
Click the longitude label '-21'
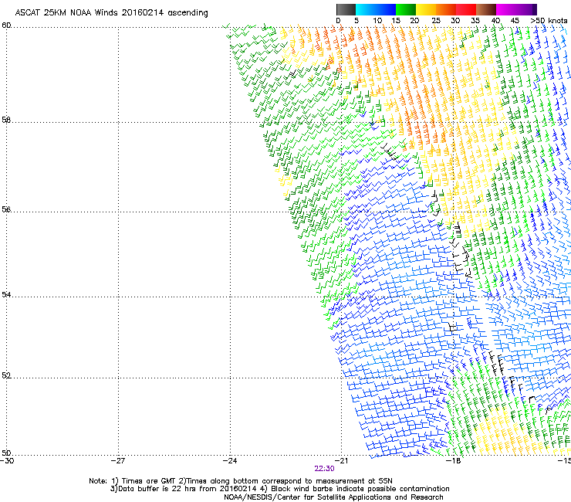point(341,461)
